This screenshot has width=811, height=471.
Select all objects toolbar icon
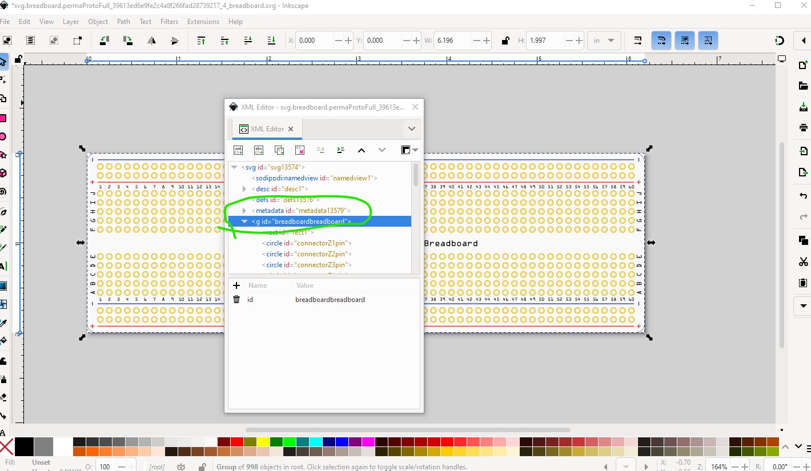pyautogui.click(x=7, y=41)
